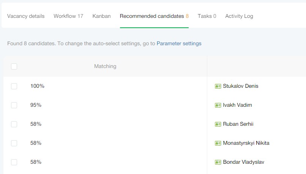
Task: Click the profile card icon beside Bondar Vladyslav
Action: tap(218, 162)
